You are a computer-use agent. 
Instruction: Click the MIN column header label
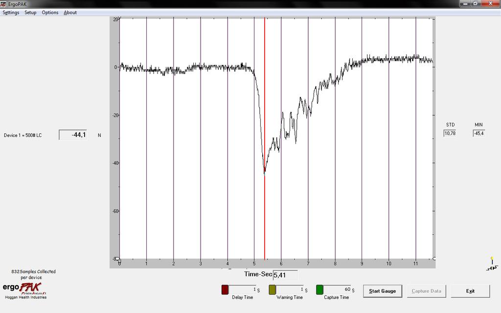pos(478,125)
